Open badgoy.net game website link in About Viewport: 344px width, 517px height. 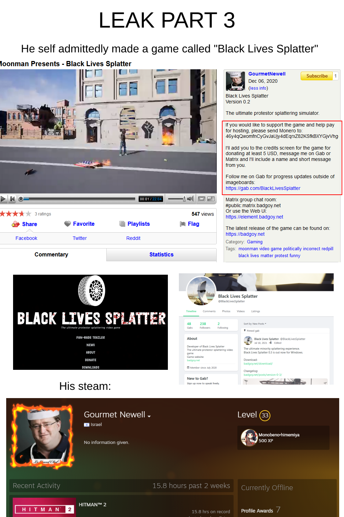(193, 360)
